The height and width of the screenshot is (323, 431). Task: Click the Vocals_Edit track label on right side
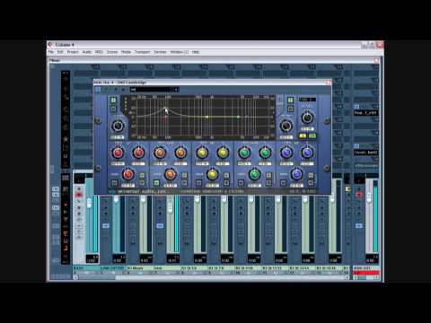pos(365,153)
